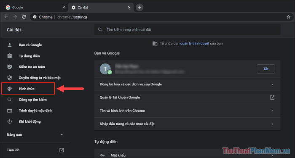Click the magnifier icon in settings search
This screenshot has width=295, height=158.
[x=100, y=30]
